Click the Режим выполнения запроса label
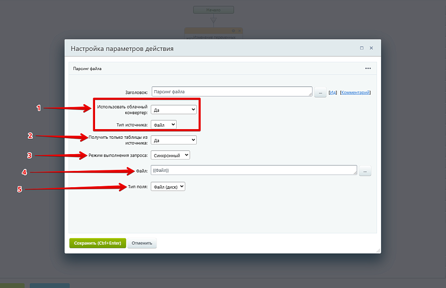446x288 pixels. click(118, 156)
